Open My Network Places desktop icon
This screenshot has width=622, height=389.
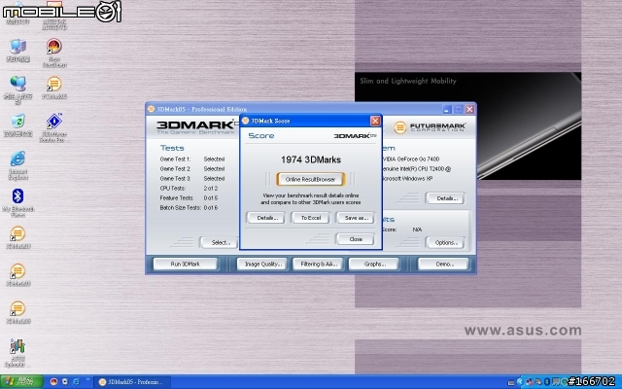(17, 90)
